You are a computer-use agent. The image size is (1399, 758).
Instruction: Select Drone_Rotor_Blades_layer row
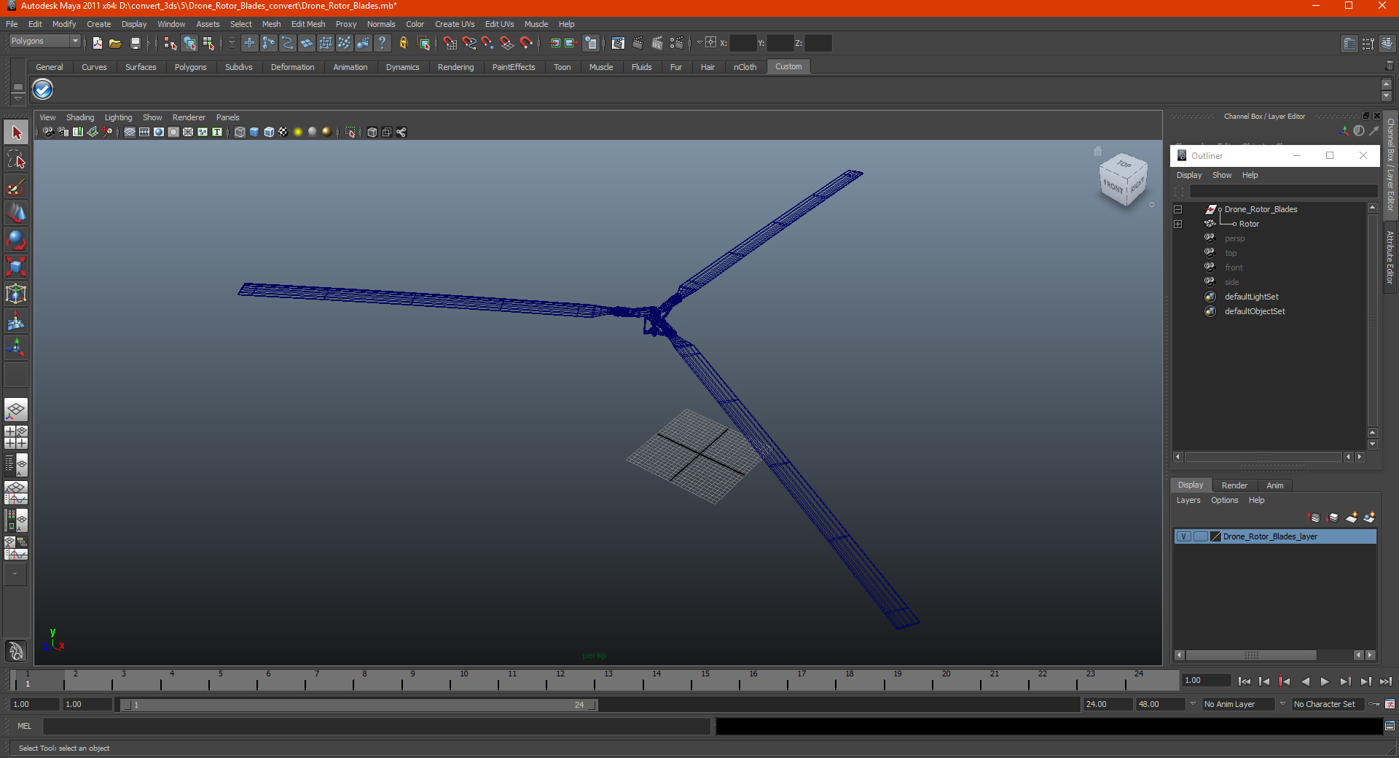[1275, 536]
